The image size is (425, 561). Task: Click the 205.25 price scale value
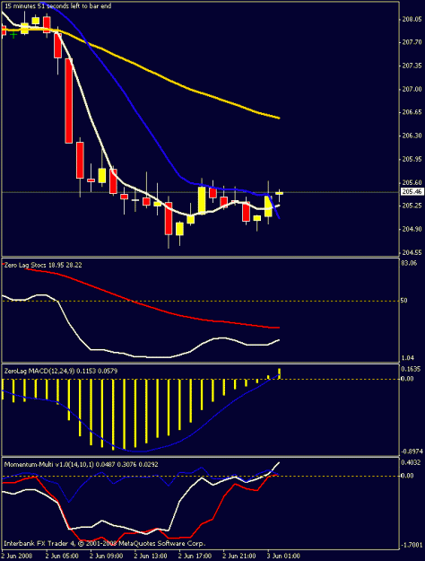[412, 206]
